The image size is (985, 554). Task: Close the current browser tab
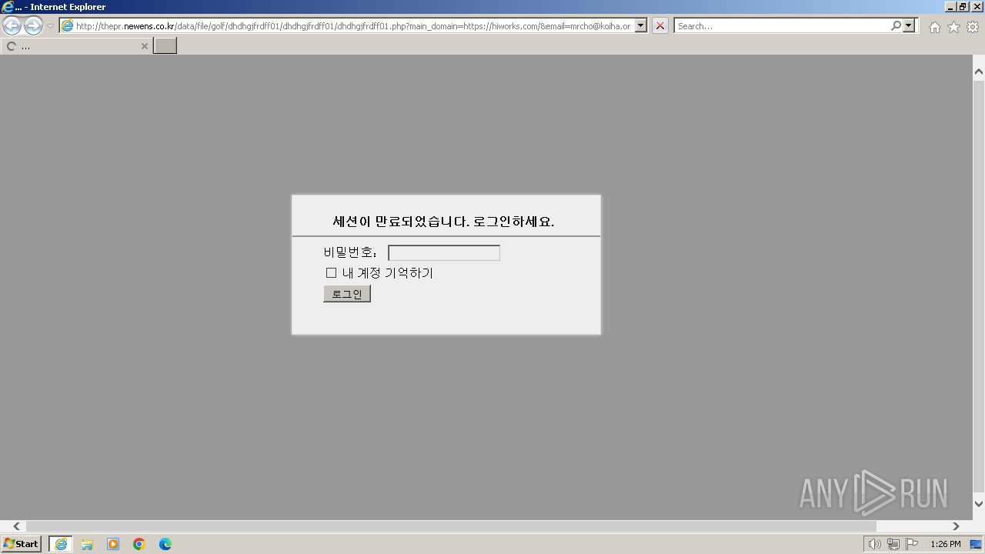pyautogui.click(x=144, y=46)
